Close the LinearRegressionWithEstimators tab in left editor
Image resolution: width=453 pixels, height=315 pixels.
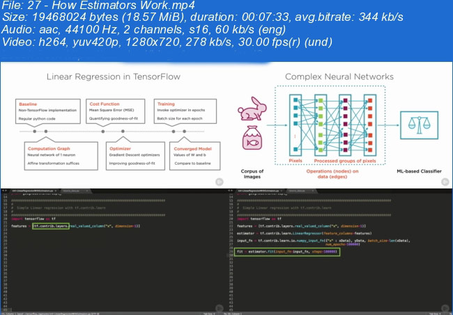coord(56,189)
